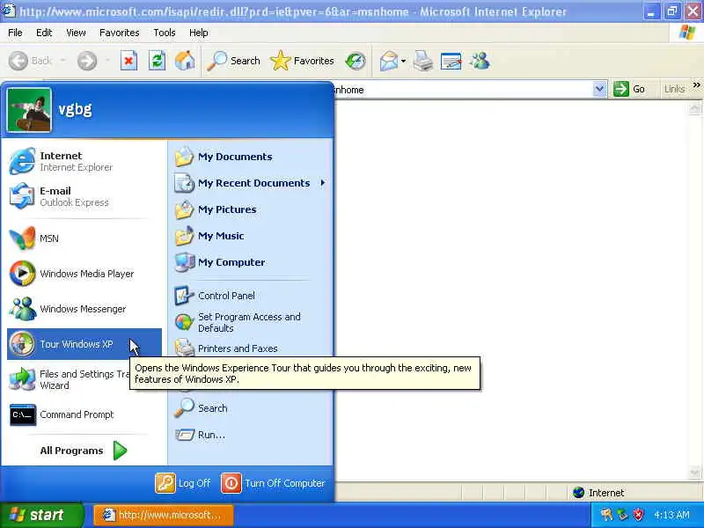Launch Outlook Express E-mail entry

click(x=84, y=196)
